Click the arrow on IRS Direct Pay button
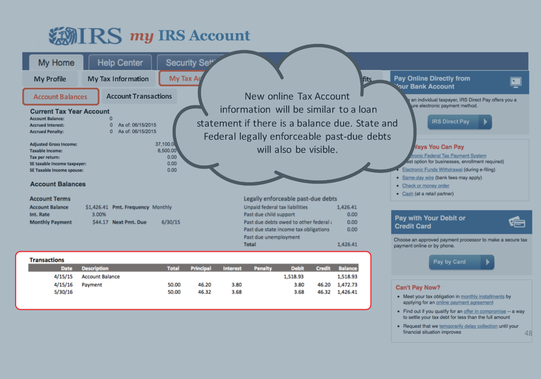 [x=485, y=122]
